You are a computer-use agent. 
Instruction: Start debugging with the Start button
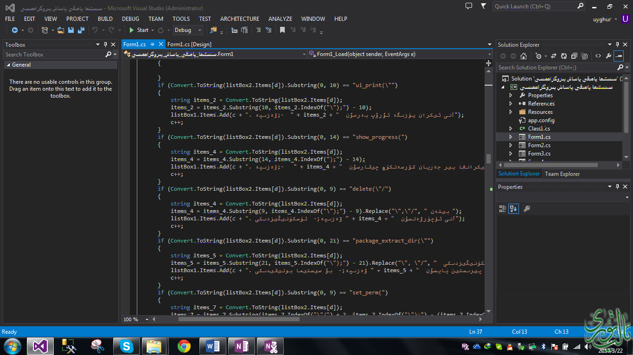(139, 30)
